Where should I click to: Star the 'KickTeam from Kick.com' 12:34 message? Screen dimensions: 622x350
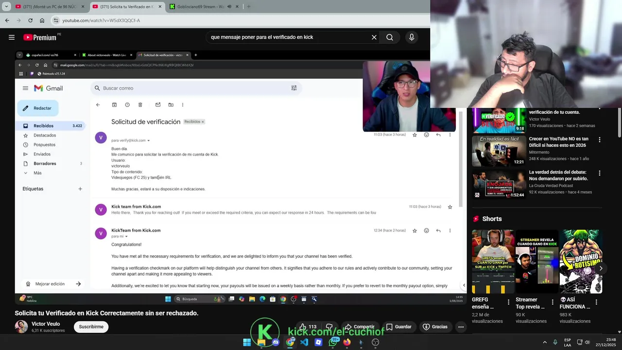click(415, 230)
